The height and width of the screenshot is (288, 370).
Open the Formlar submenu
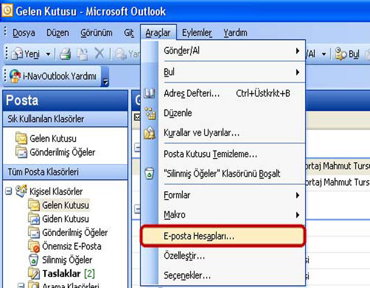231,195
